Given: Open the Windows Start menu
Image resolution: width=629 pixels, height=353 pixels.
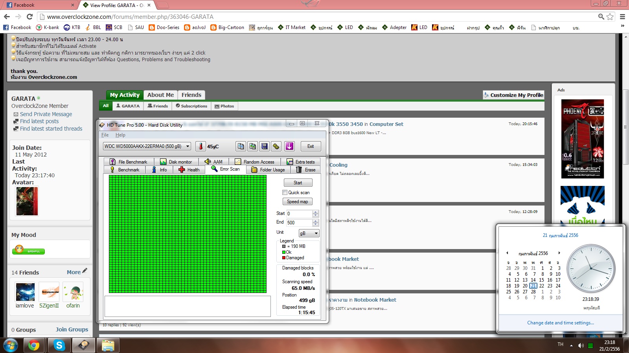Looking at the screenshot, I should pos(11,345).
